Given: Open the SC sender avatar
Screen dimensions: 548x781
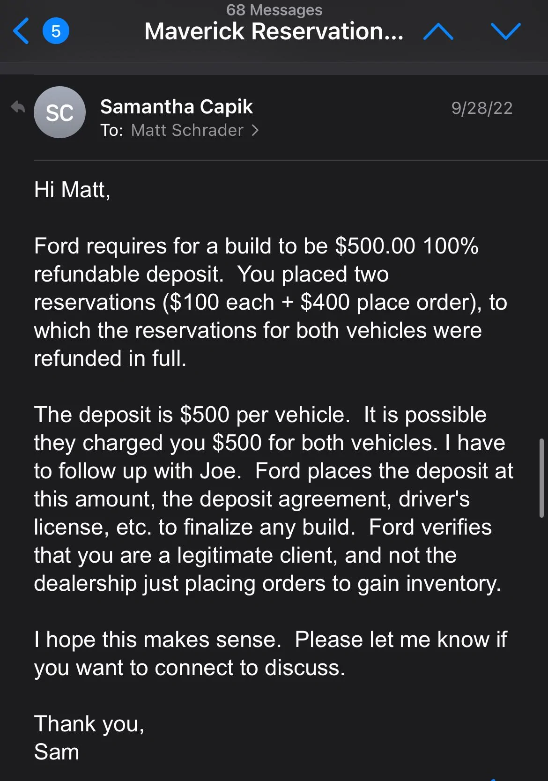Looking at the screenshot, I should click(59, 112).
